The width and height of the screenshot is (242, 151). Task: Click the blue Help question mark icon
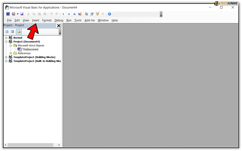coord(110,14)
